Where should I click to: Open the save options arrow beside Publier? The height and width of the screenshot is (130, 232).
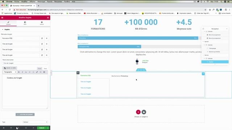coord(47,128)
